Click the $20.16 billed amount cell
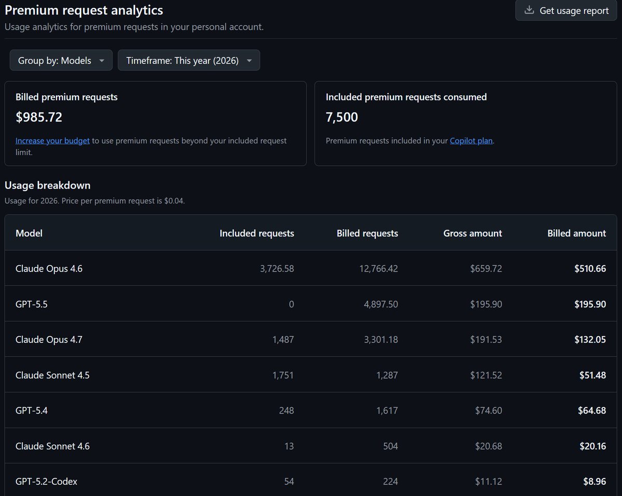622x496 pixels. pyautogui.click(x=592, y=446)
